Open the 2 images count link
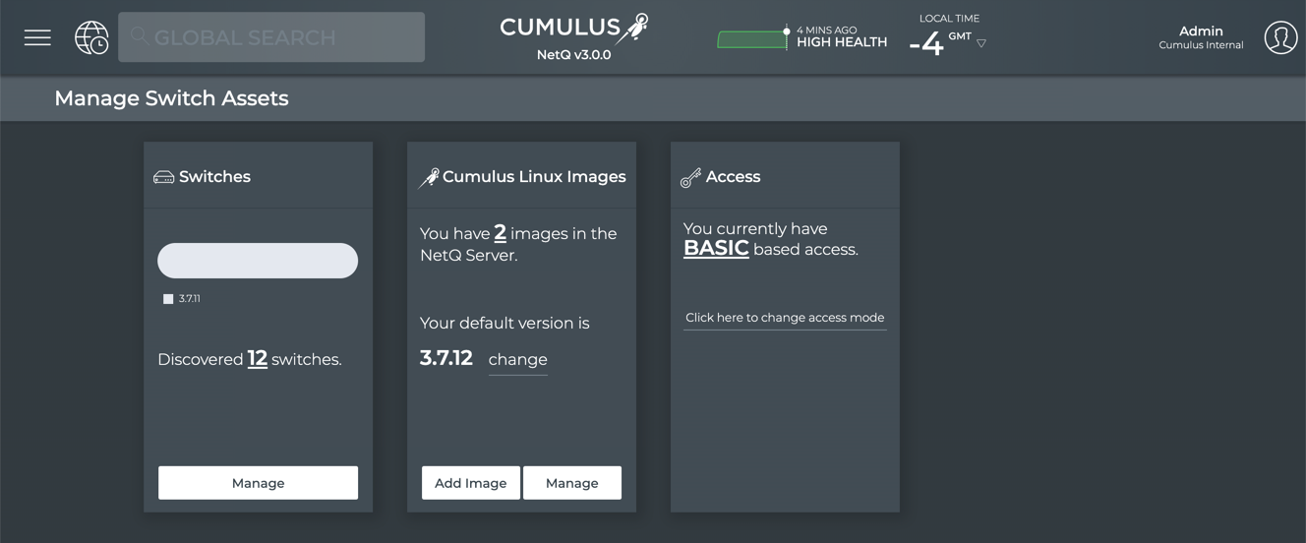Viewport: 1306px width, 543px height. click(x=500, y=233)
